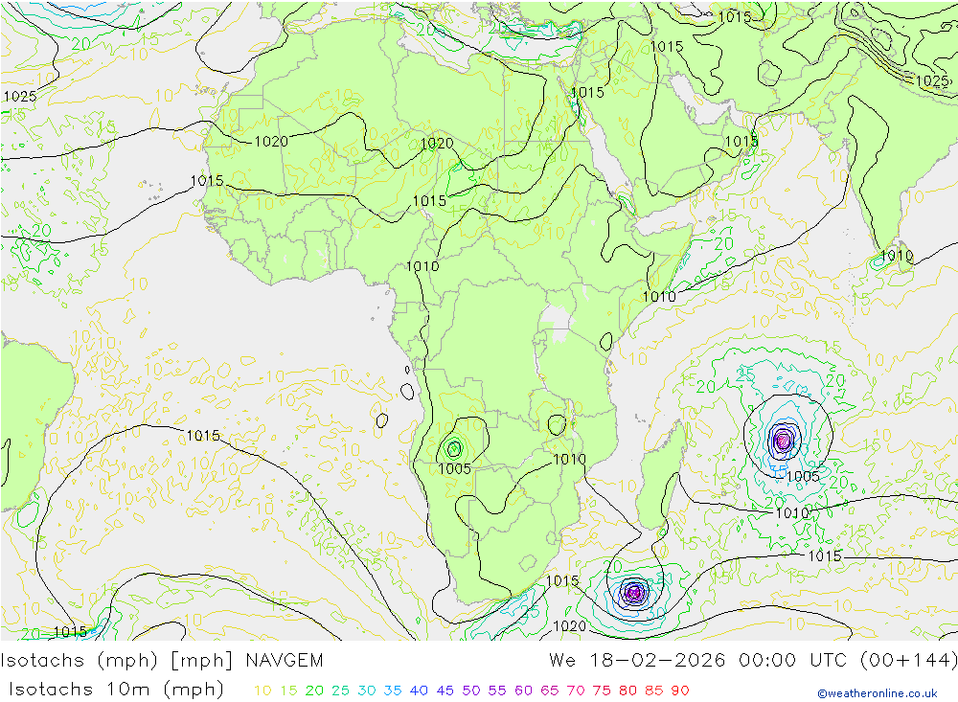This screenshot has width=958, height=702.
Task: Select the 65 legend value
Action: point(550,691)
